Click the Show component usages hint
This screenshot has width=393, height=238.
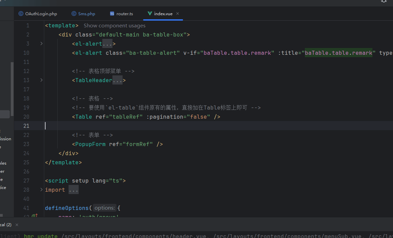[114, 26]
